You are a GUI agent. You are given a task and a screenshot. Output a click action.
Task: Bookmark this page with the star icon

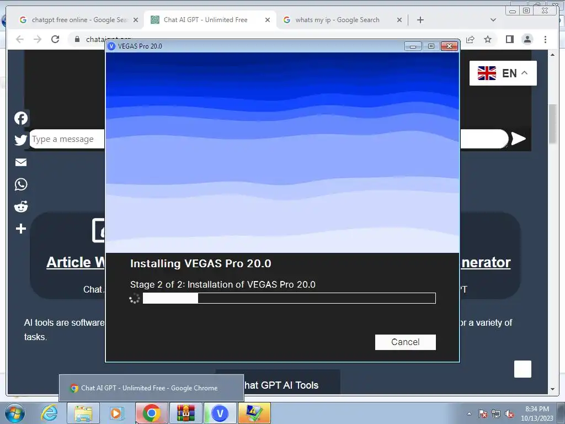[488, 39]
